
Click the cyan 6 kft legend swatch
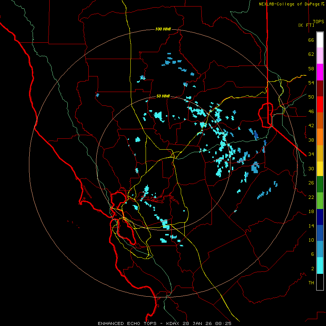[x=320, y=266]
